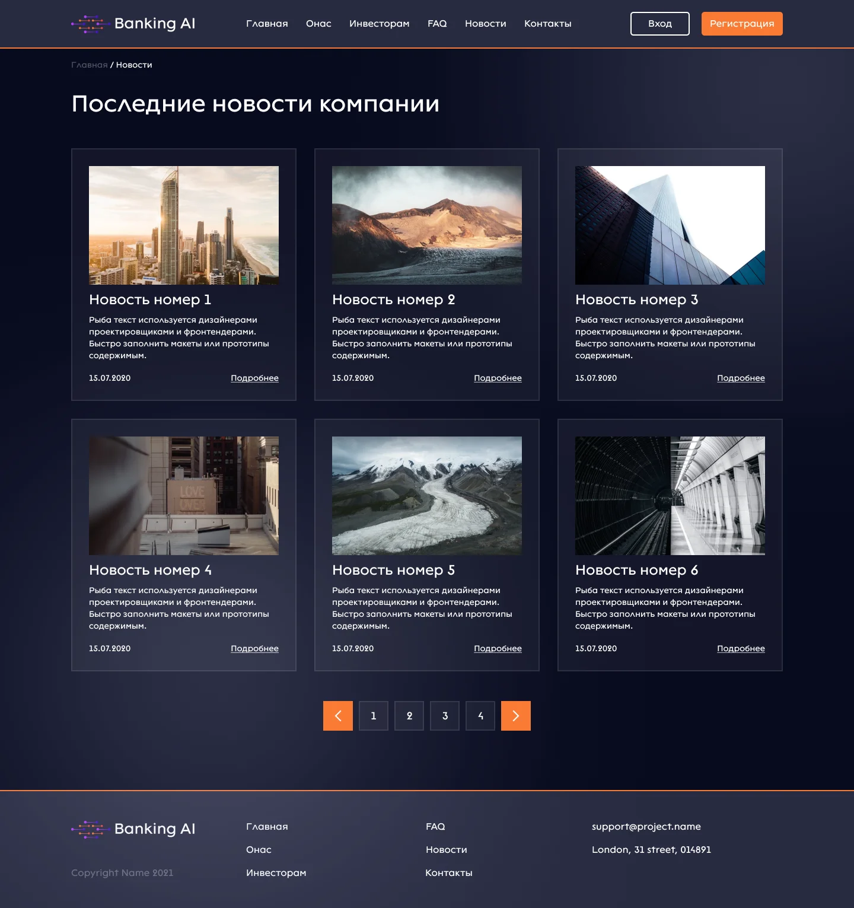Image resolution: width=854 pixels, height=908 pixels.
Task: Click Подробнее under Новость номер 4
Action: click(x=254, y=648)
